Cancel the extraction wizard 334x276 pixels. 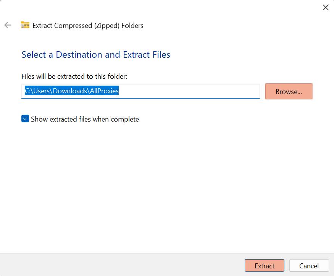click(x=309, y=266)
